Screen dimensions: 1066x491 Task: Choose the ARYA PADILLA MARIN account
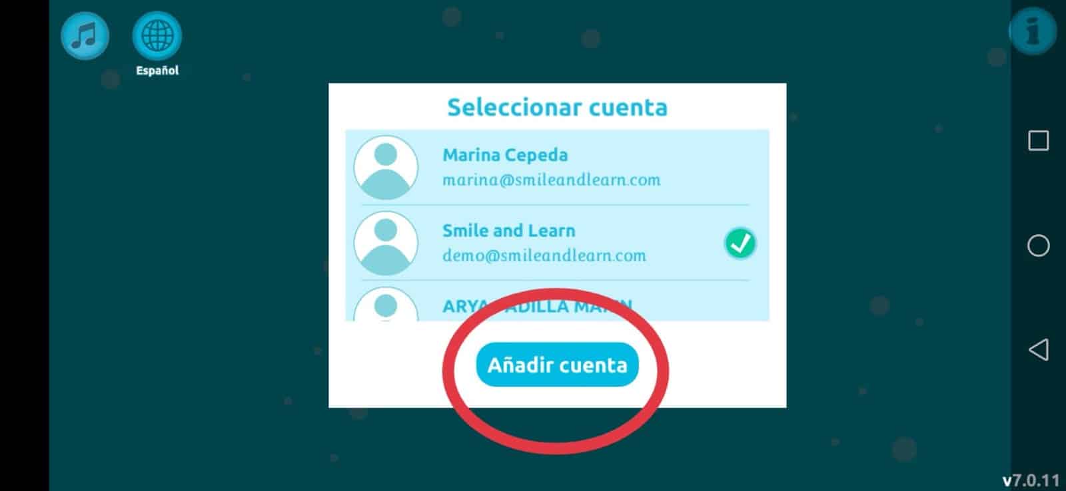click(x=557, y=305)
